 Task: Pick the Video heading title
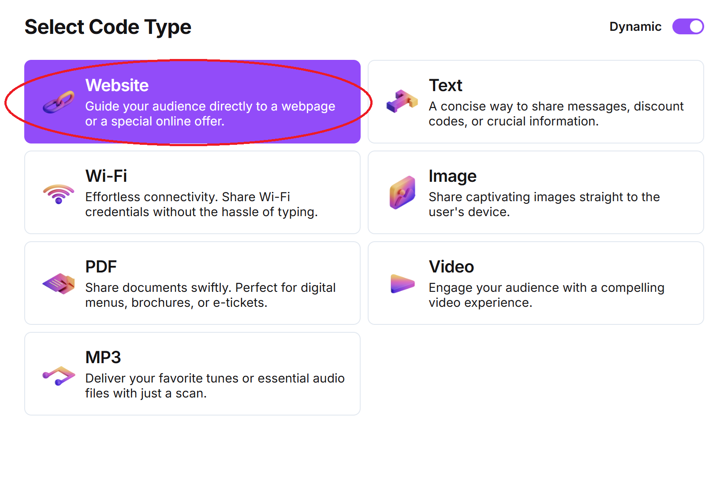tap(451, 267)
